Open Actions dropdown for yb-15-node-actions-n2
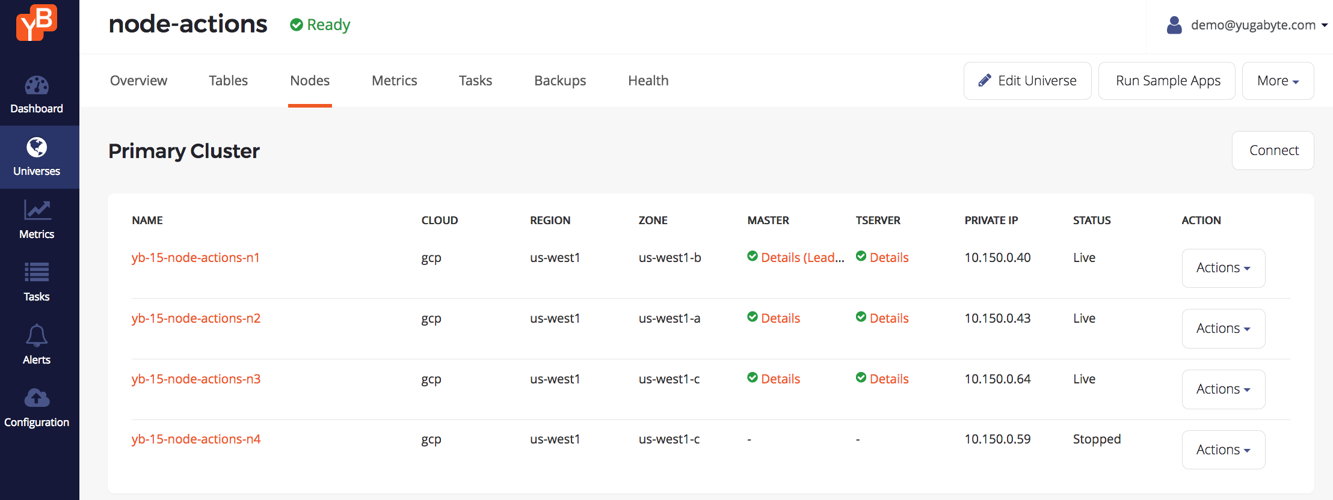The height and width of the screenshot is (500, 1333). pos(1224,329)
